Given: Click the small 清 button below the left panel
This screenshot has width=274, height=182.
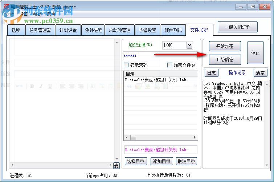Looking at the screenshot, I should [x=116, y=166].
